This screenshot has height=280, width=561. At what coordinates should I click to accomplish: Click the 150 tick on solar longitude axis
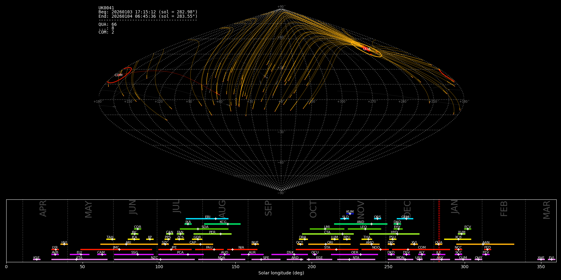tap(235, 267)
